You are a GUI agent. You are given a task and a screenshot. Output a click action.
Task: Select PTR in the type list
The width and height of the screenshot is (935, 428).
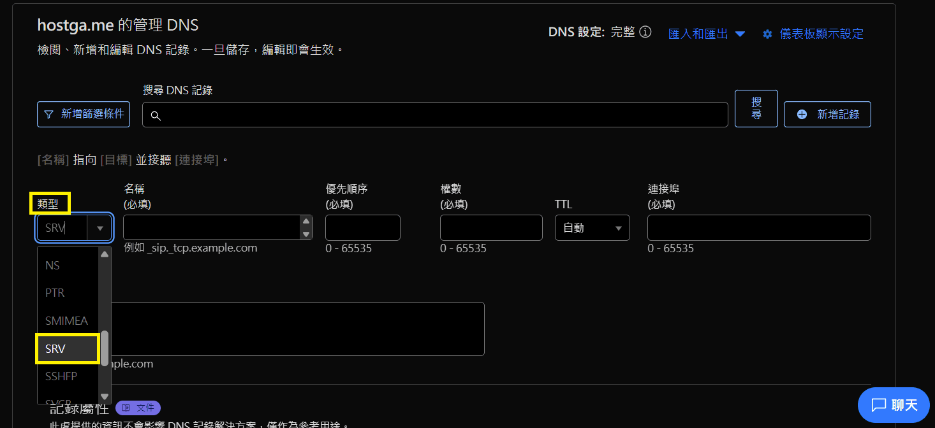68,293
